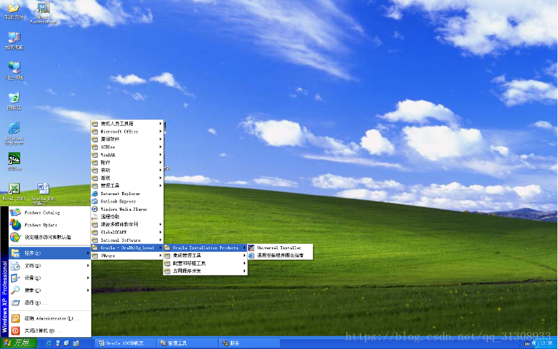Launch VMware Workstation desktop shortcut
The width and height of the screenshot is (558, 349).
[43, 13]
